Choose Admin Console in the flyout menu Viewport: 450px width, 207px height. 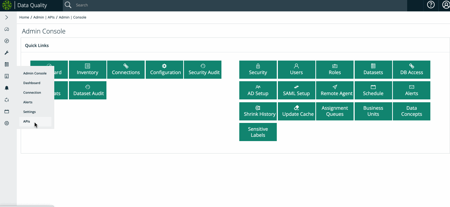pyautogui.click(x=35, y=73)
